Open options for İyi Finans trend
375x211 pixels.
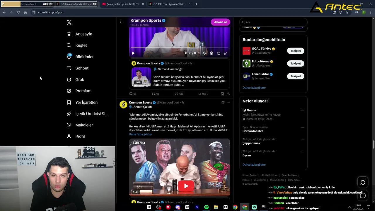pyautogui.click(x=302, y=110)
